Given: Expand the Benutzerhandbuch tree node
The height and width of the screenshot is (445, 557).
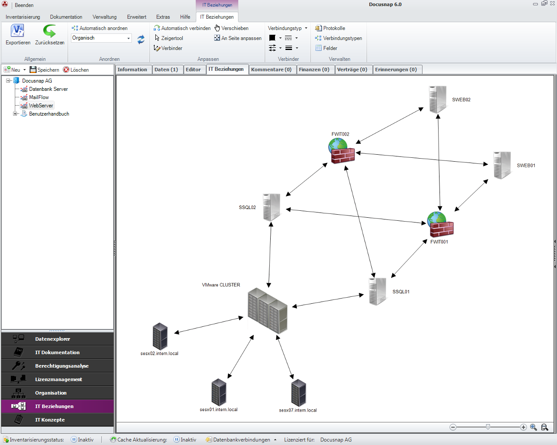Looking at the screenshot, I should 15,114.
